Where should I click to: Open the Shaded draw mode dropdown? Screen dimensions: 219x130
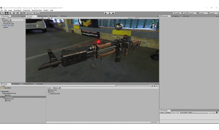(33, 18)
